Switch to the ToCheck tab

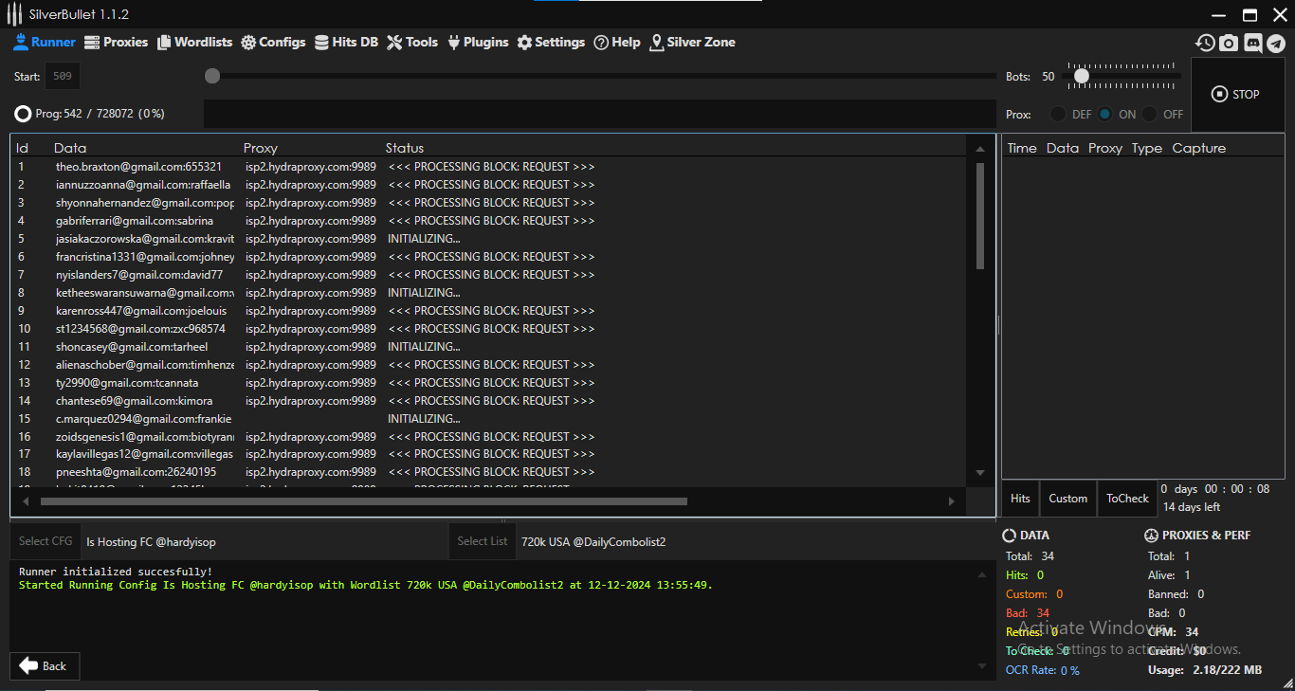click(1127, 499)
